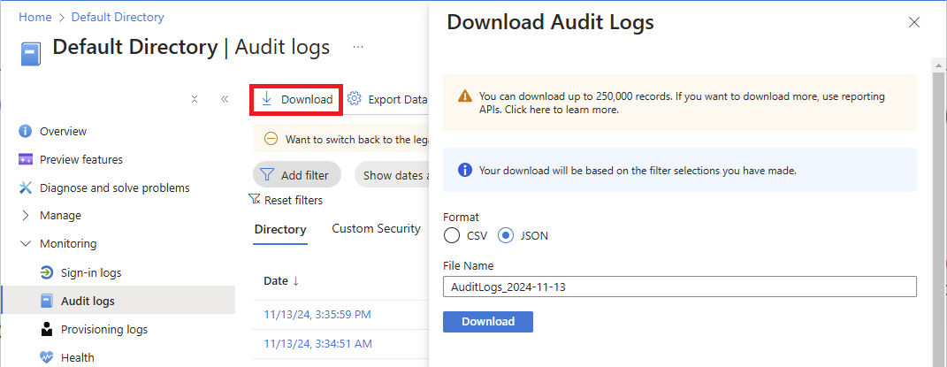Open Diagnose and solve problems
Viewport: 947px width, 367px height.
114,187
